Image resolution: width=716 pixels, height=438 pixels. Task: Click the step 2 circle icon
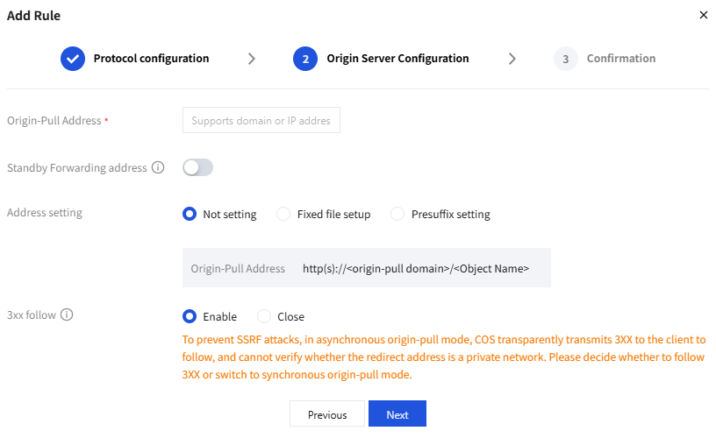[x=305, y=59]
